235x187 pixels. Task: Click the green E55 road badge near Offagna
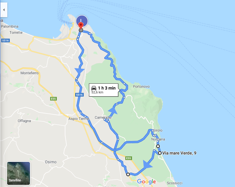53,99
